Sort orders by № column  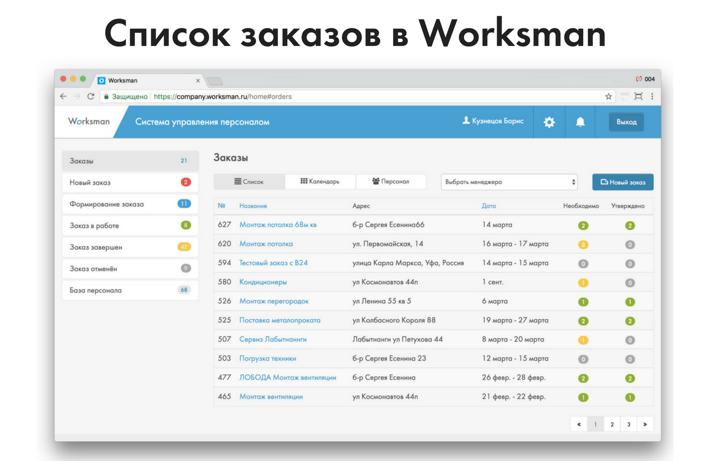tap(221, 206)
